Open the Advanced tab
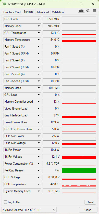 (43, 12)
